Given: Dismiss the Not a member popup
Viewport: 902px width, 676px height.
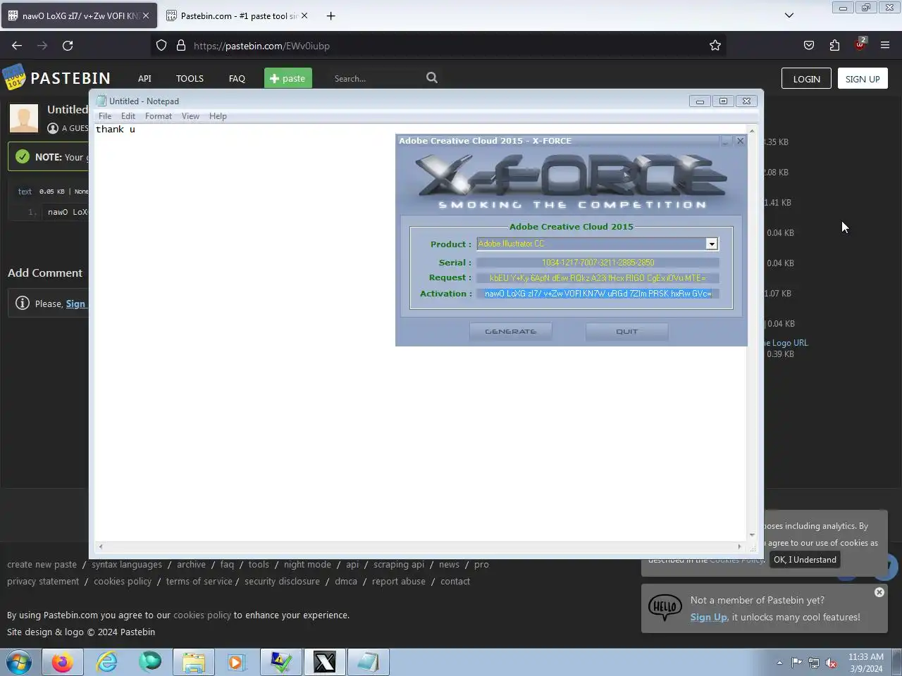Looking at the screenshot, I should pyautogui.click(x=879, y=592).
